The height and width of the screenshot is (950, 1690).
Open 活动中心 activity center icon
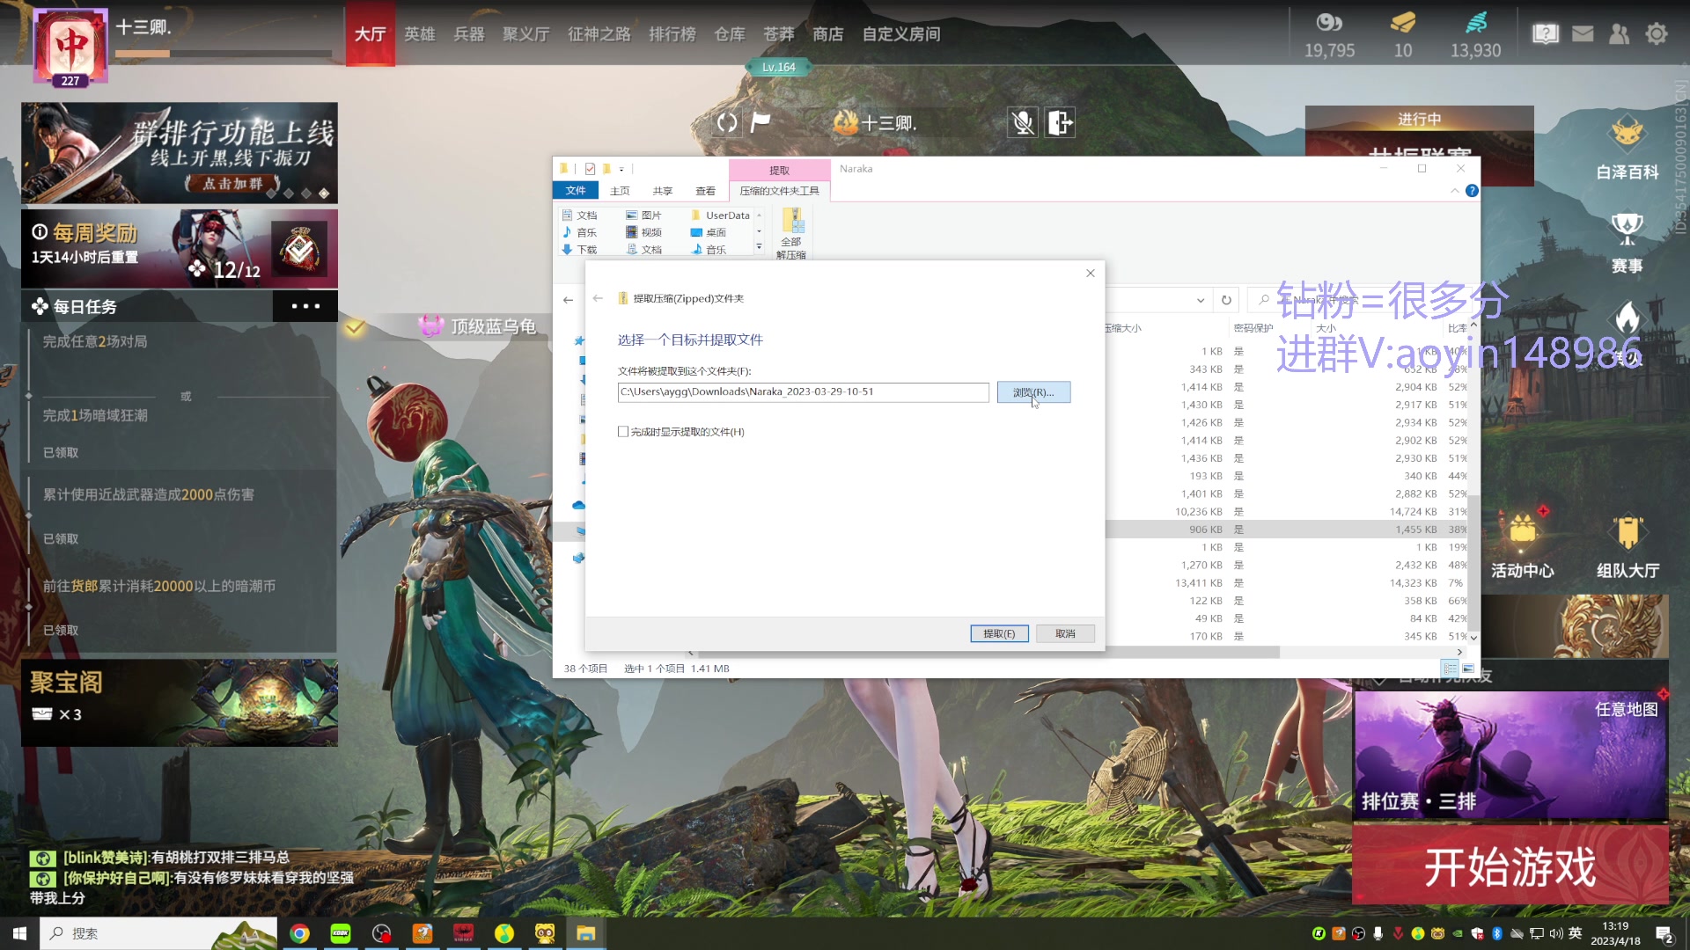coord(1523,547)
